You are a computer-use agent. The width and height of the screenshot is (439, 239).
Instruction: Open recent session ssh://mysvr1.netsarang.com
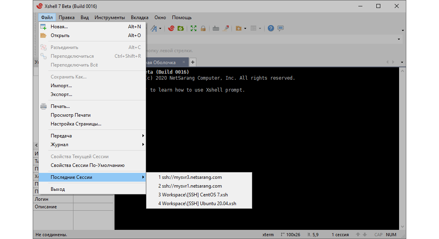[199, 186]
